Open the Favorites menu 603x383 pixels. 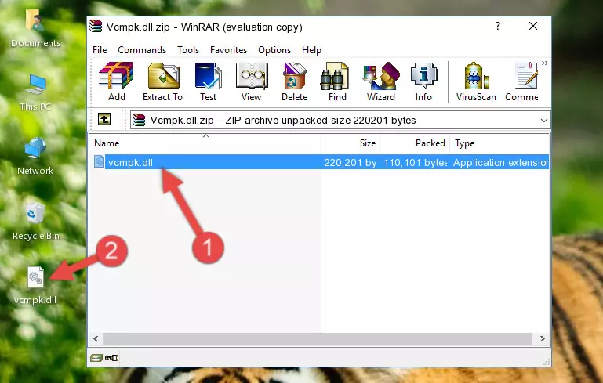tap(228, 50)
